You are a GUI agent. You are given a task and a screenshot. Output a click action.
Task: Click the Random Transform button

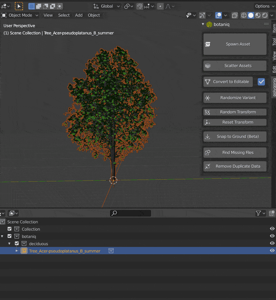235,112
